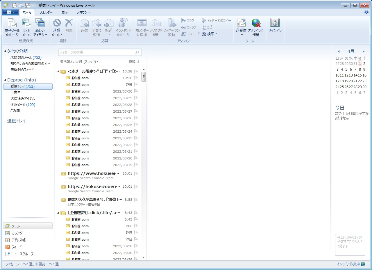The image size is (372, 270).
Task: Open 未開封のメール (752) quick view
Action: tap(26, 58)
